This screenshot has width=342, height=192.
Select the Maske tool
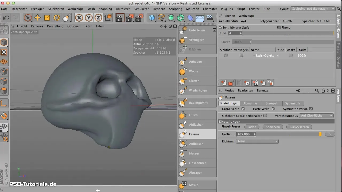click(x=197, y=185)
